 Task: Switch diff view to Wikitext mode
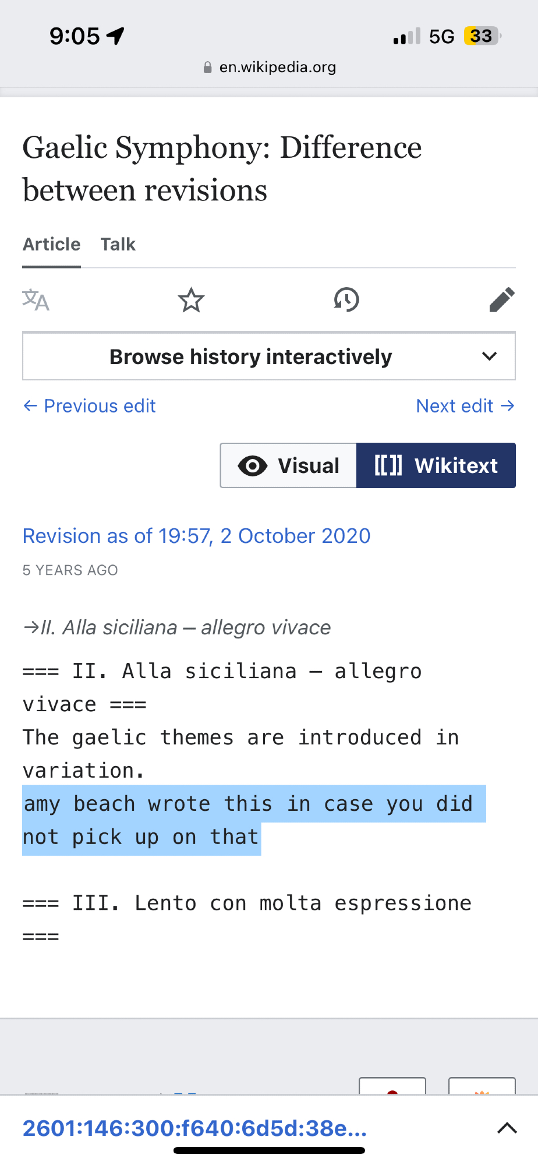coord(436,465)
